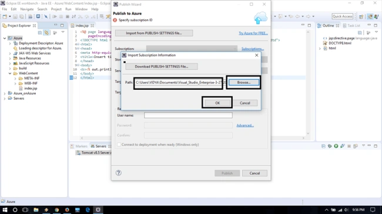
Task: Open the Outline view menu arrow
Action: (377, 32)
